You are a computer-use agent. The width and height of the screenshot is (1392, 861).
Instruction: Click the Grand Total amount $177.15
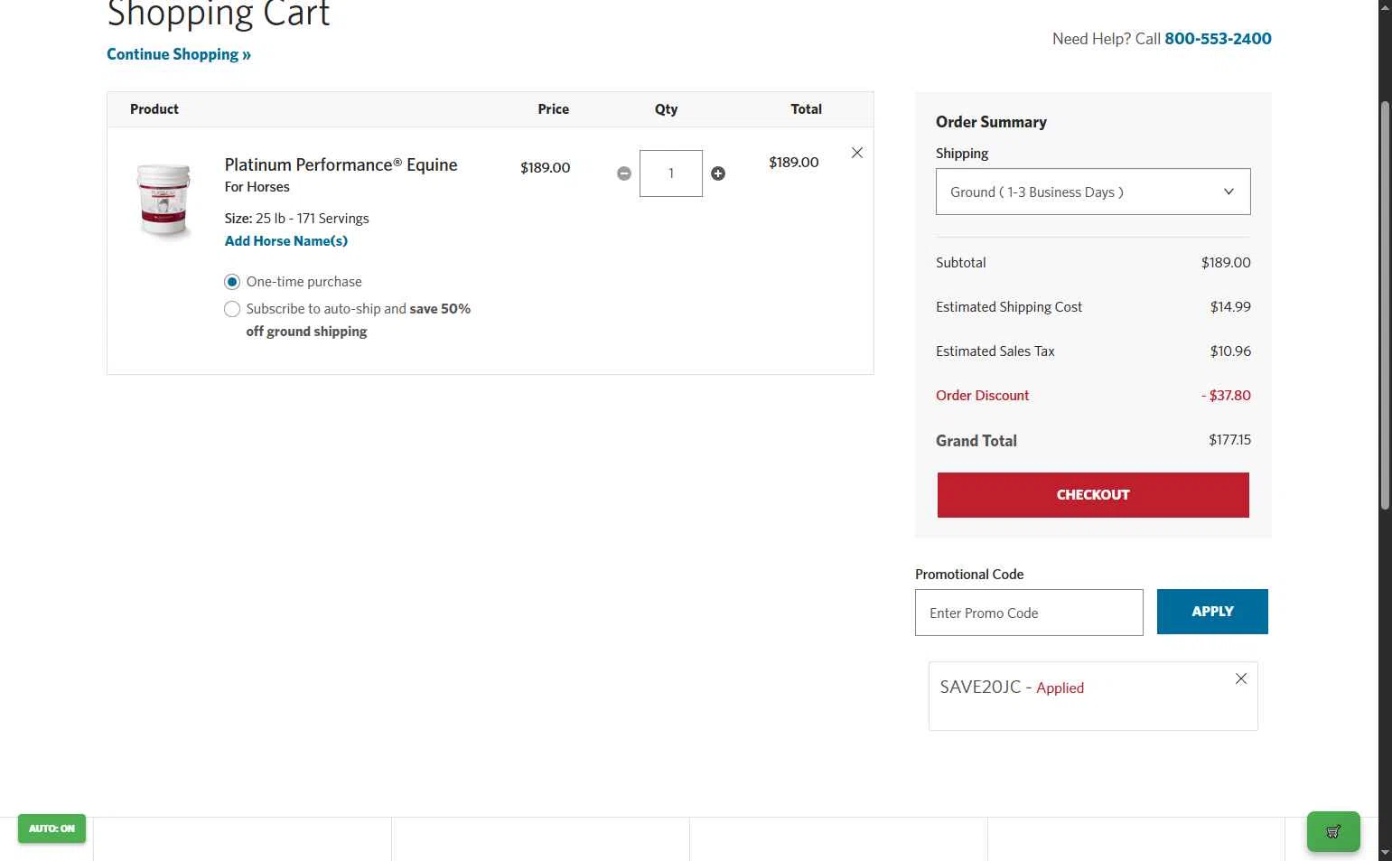1229,440
